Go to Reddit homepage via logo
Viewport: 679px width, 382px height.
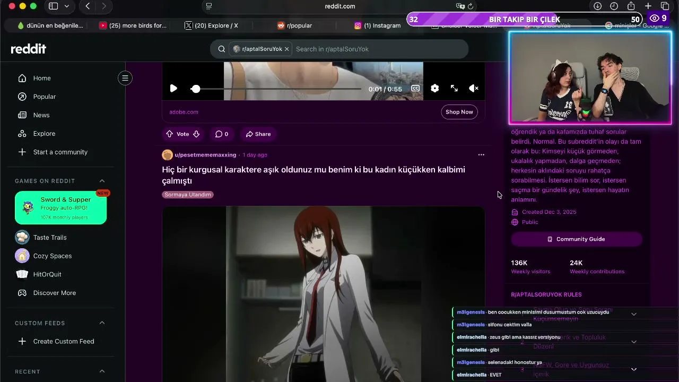click(x=29, y=49)
